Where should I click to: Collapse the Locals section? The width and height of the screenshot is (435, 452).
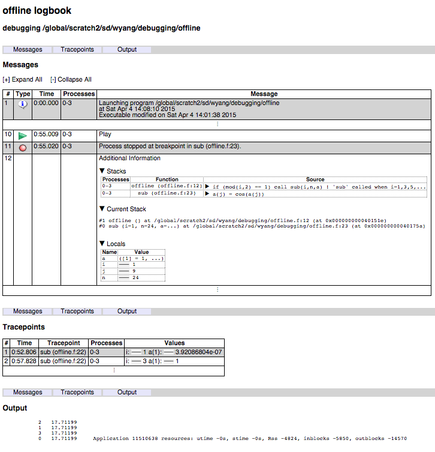[x=102, y=244]
